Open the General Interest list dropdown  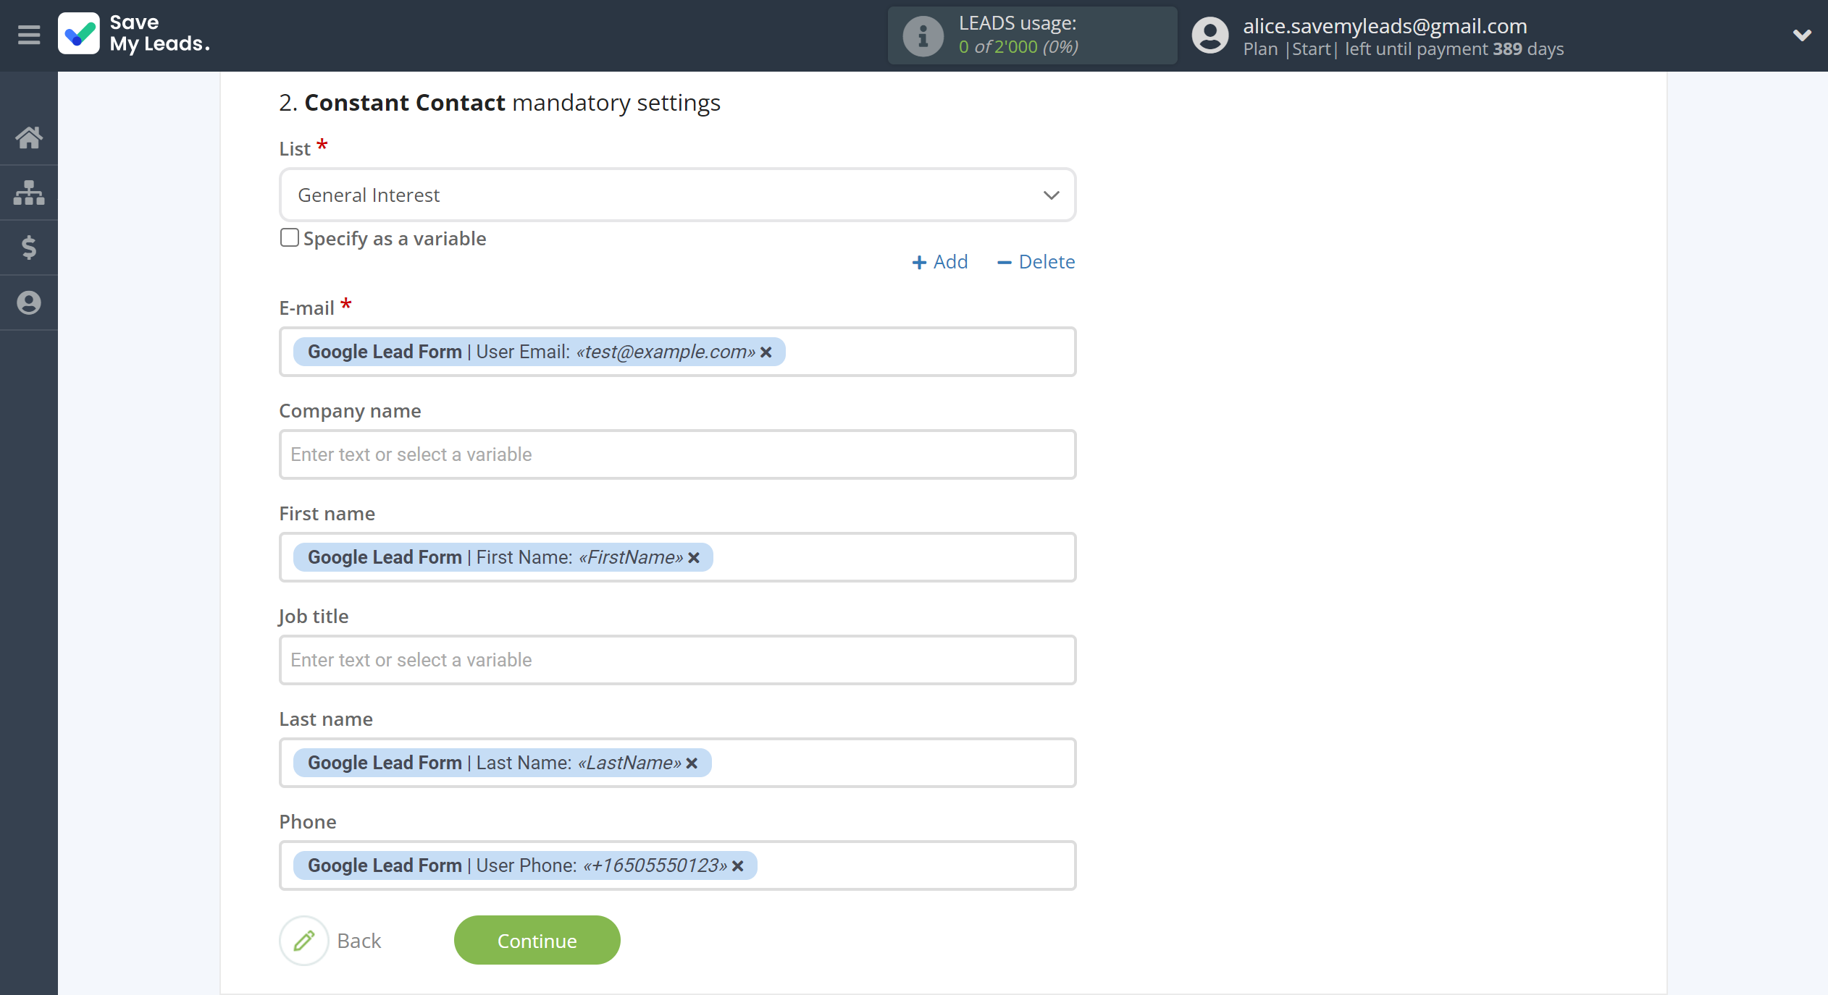tap(677, 195)
